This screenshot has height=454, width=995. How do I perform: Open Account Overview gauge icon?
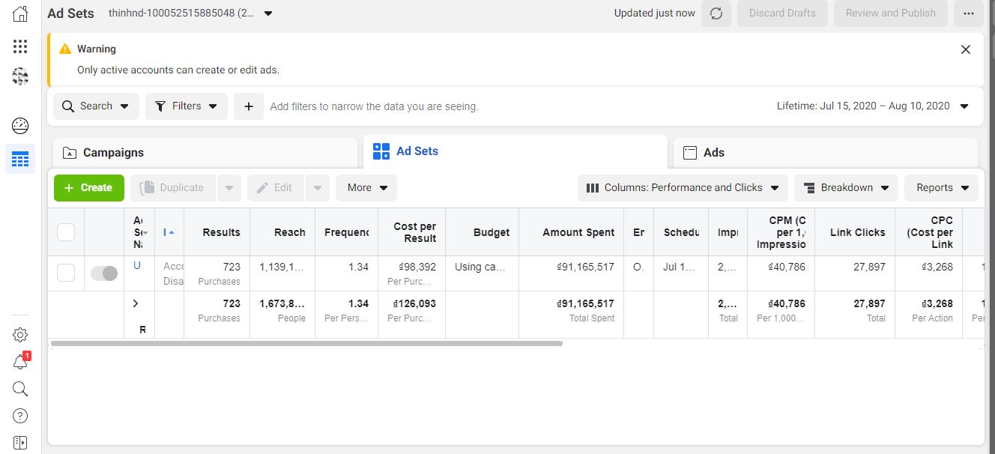point(20,126)
